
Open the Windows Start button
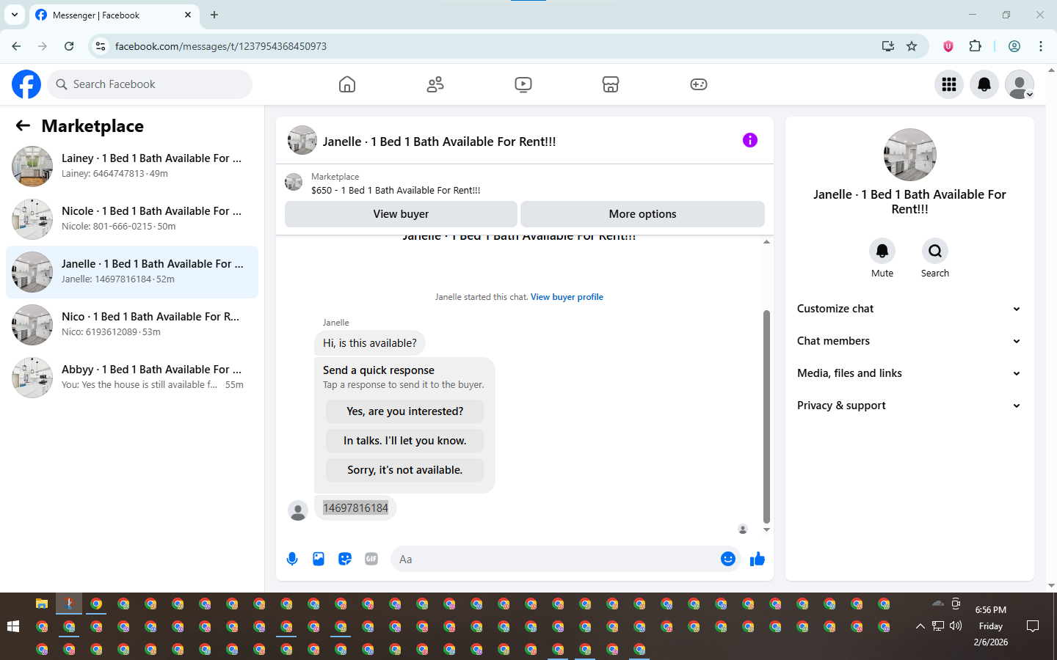click(12, 626)
